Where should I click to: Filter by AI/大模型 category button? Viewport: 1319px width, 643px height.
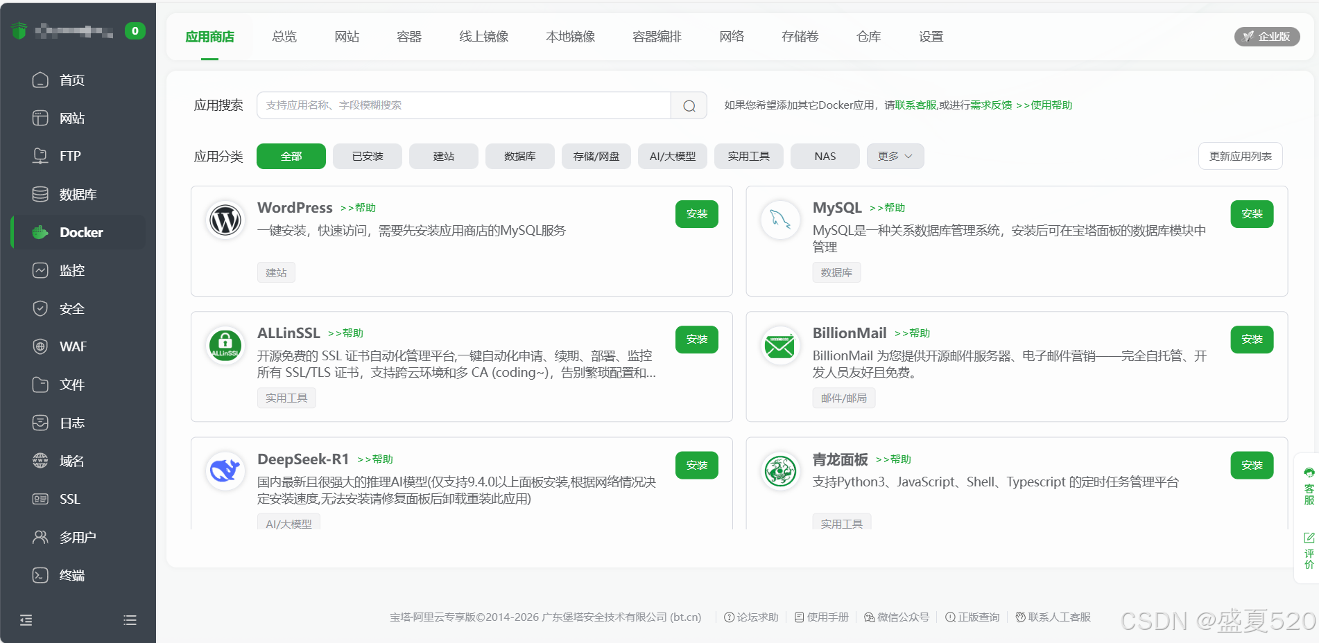click(673, 157)
